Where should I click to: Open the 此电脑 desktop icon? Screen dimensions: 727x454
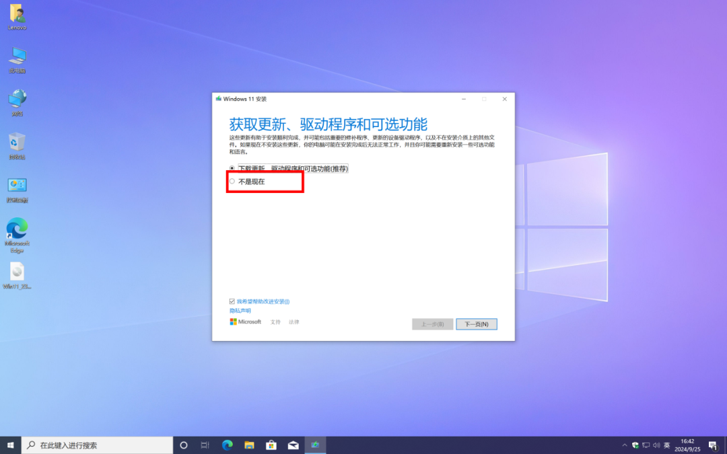pos(17,61)
